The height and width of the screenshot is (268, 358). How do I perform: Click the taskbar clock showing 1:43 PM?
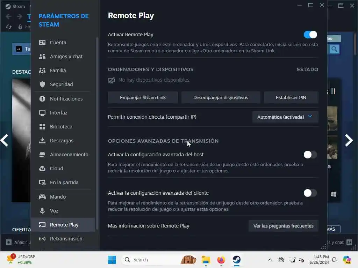319,260
